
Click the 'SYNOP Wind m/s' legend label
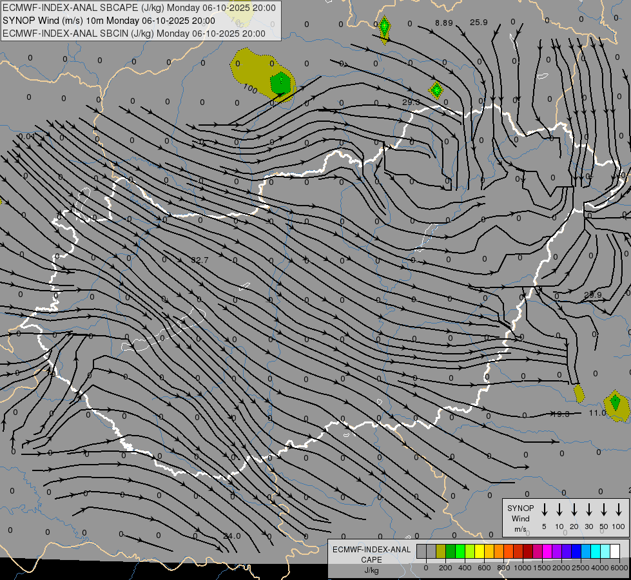520,518
